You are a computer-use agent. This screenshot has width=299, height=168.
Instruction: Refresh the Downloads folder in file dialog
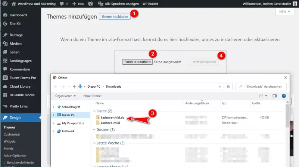[228, 87]
